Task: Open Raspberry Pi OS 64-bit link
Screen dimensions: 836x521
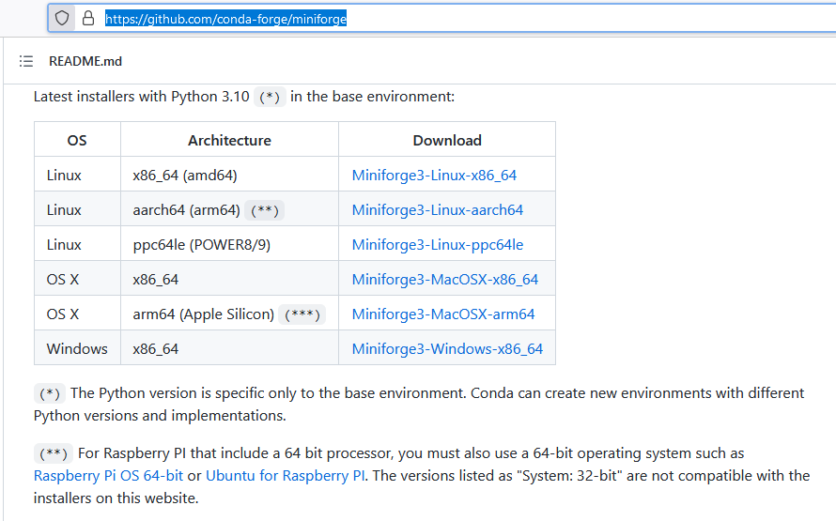Action: coord(108,475)
